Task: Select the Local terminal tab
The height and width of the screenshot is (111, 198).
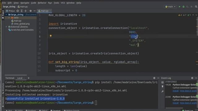Action: coord(20,78)
